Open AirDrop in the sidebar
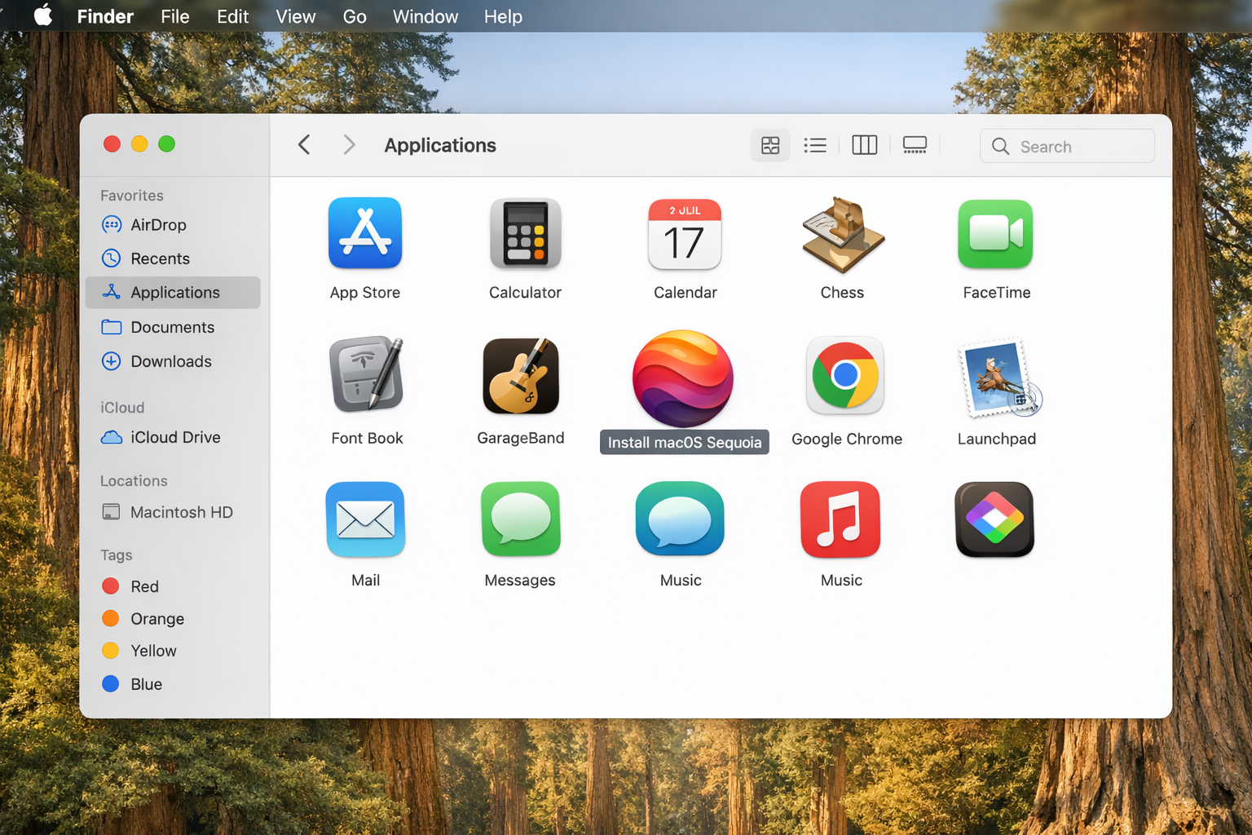Image resolution: width=1252 pixels, height=835 pixels. 173,225
